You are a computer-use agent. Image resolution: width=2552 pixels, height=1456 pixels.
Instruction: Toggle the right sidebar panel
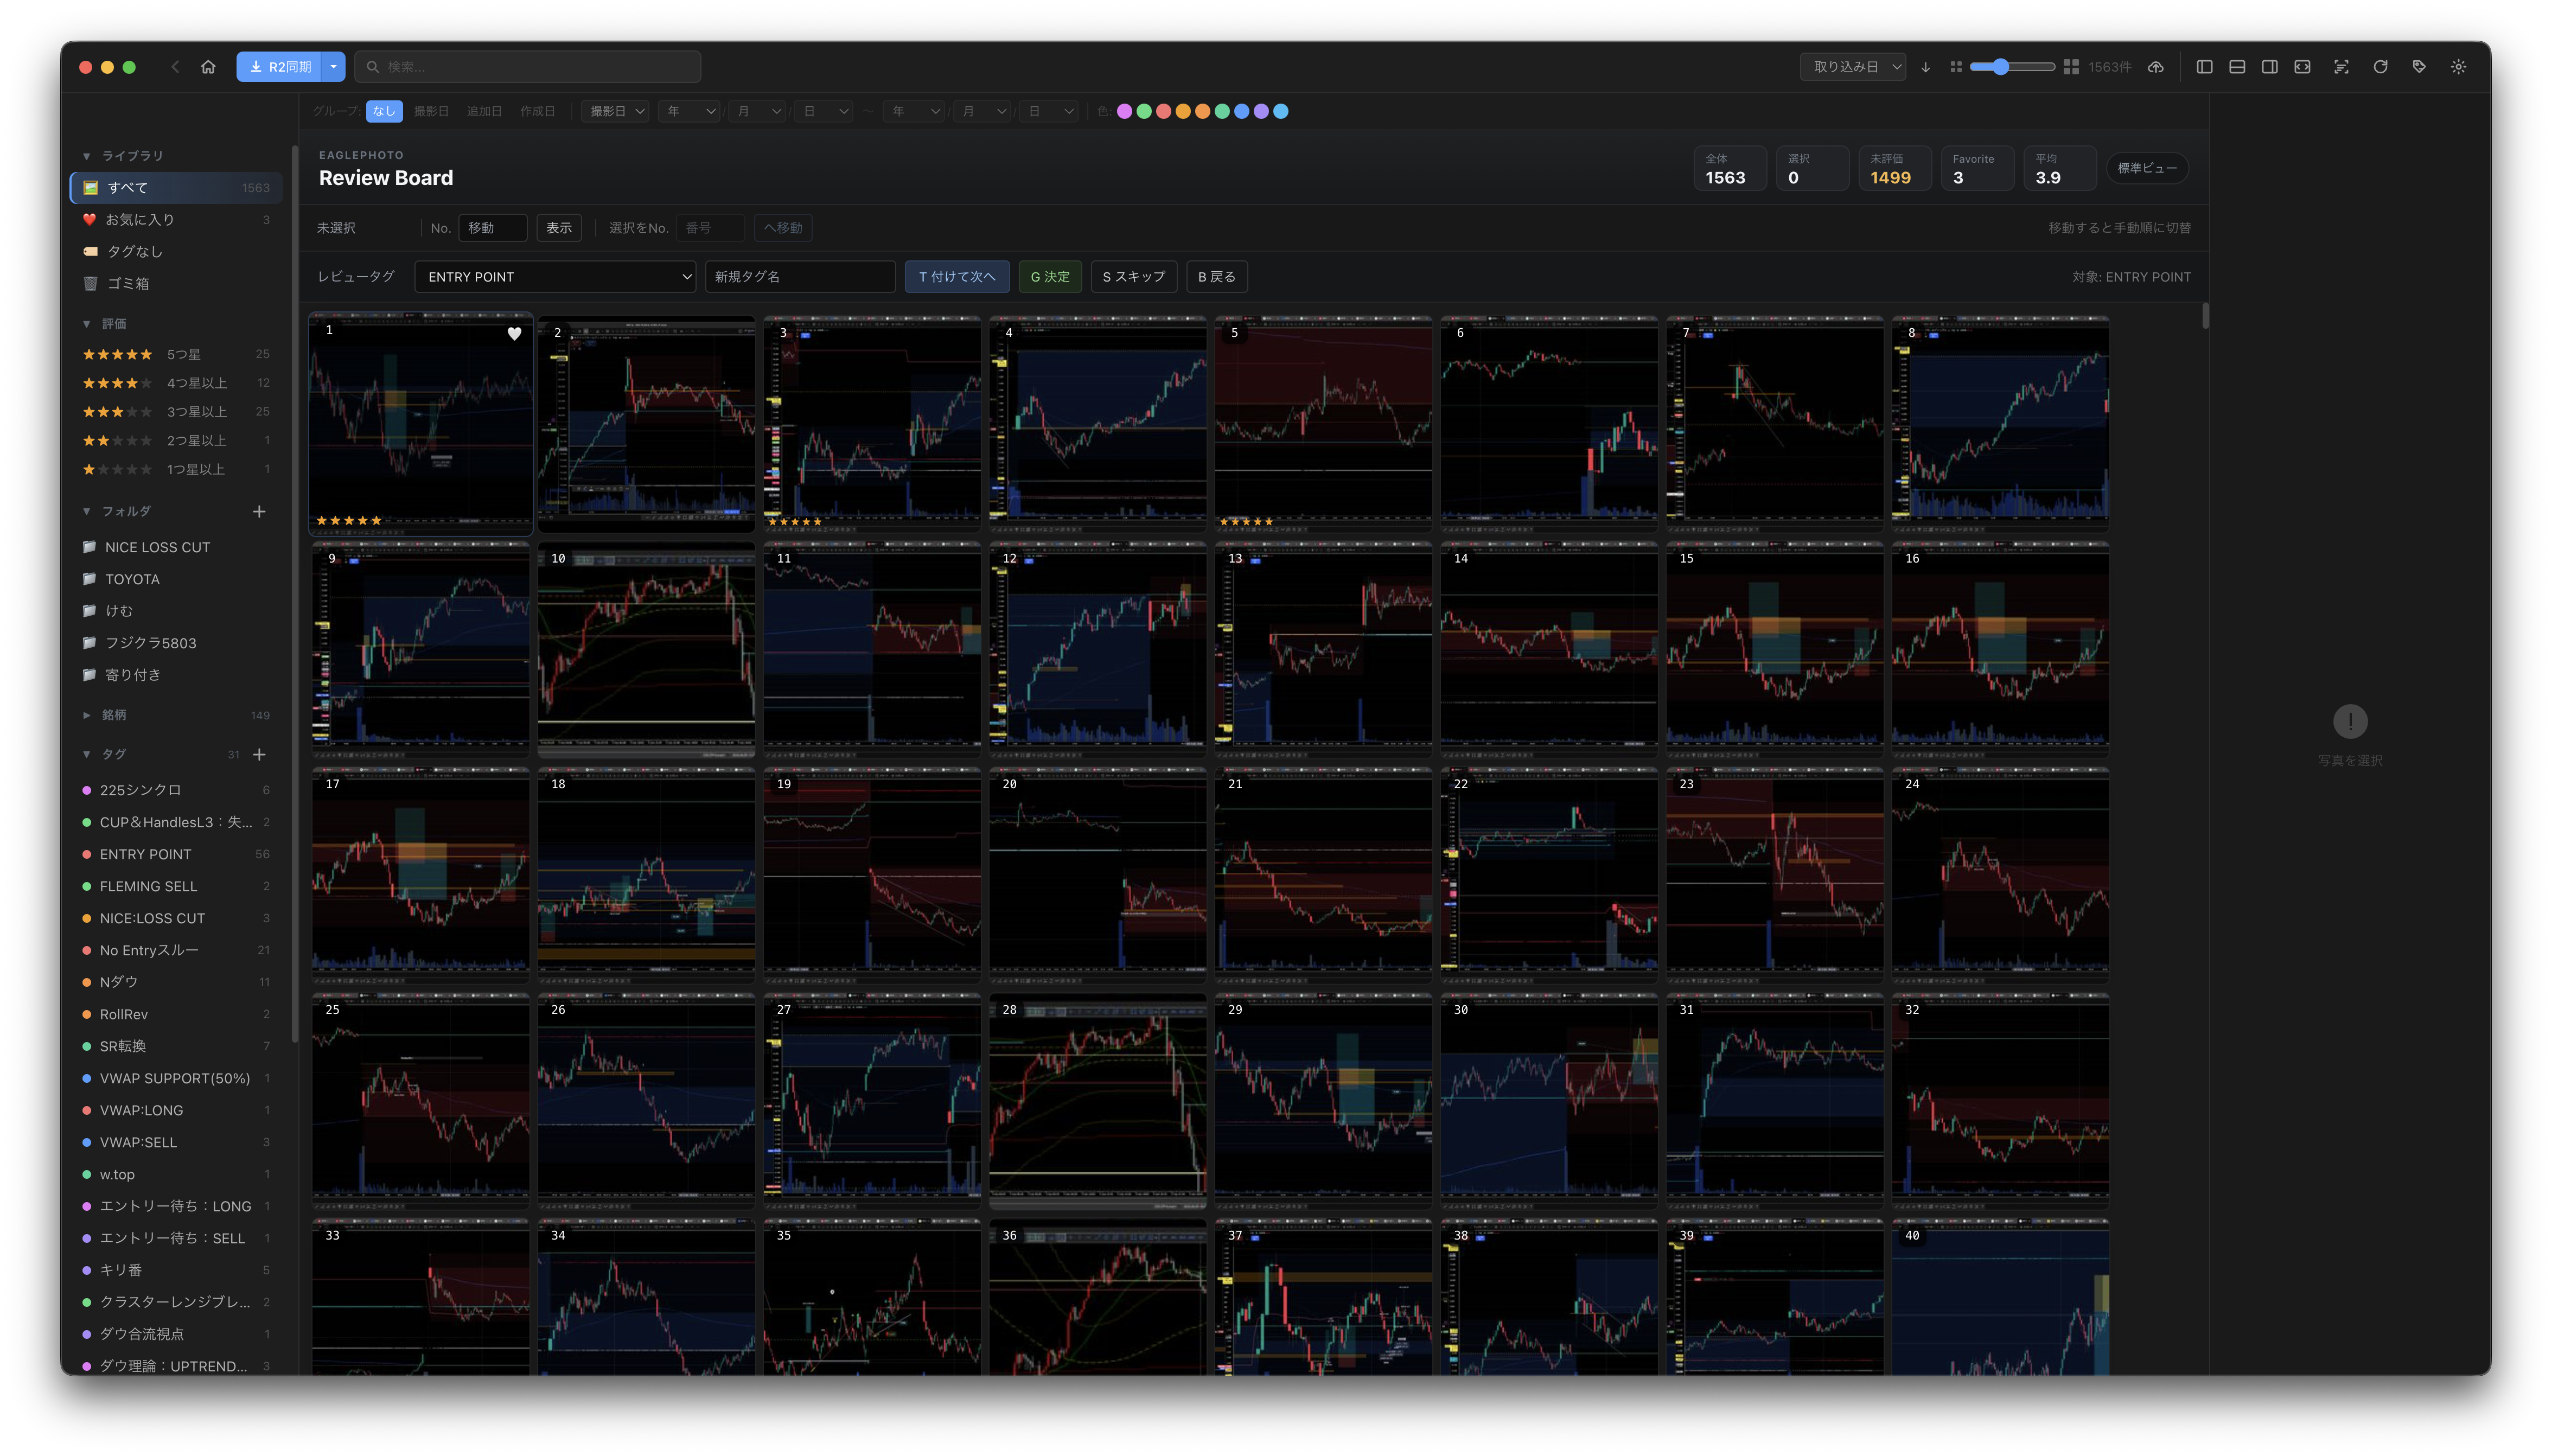click(x=2270, y=67)
